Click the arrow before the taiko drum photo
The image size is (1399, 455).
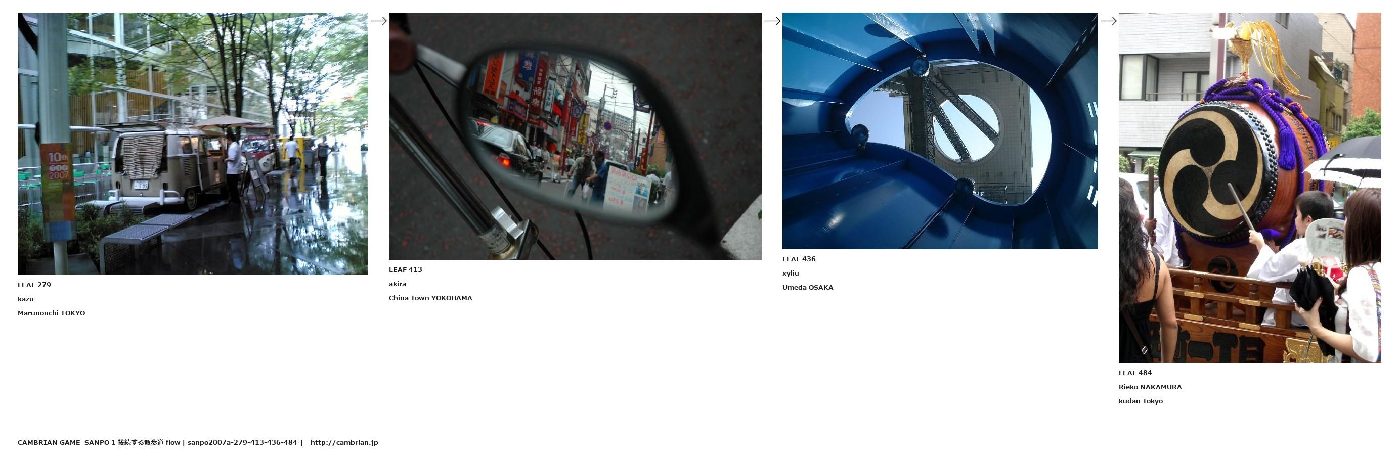click(1108, 21)
